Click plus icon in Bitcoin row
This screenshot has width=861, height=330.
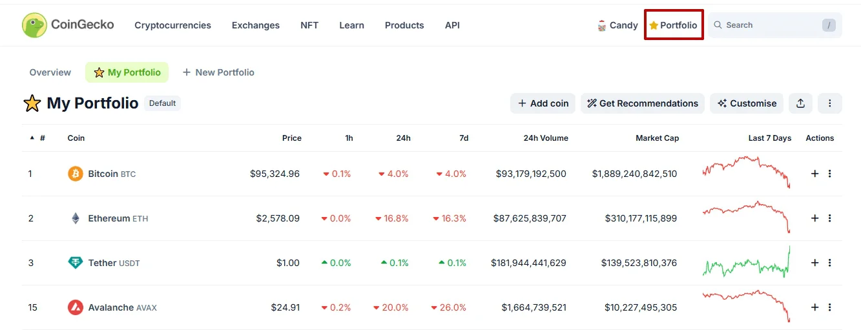814,174
